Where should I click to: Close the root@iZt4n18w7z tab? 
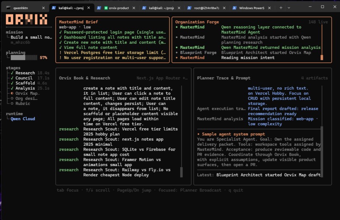click(x=224, y=8)
